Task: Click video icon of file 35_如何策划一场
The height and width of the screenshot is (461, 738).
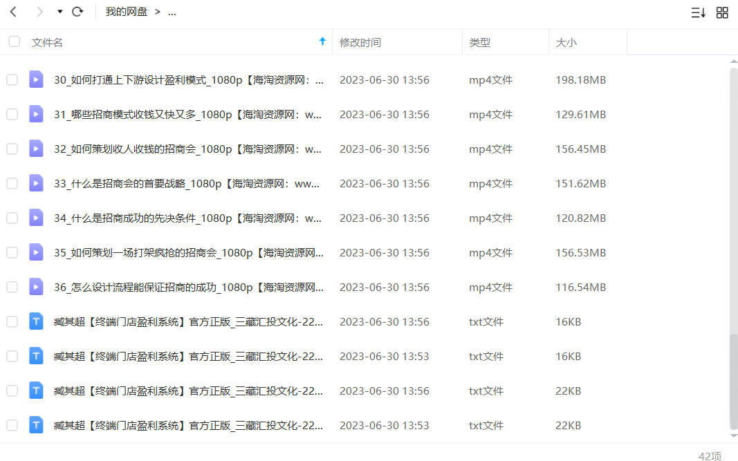Action: pos(36,252)
